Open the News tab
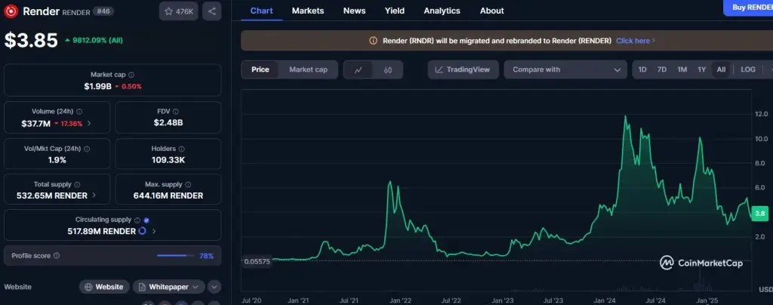The height and width of the screenshot is (305, 773). [355, 11]
